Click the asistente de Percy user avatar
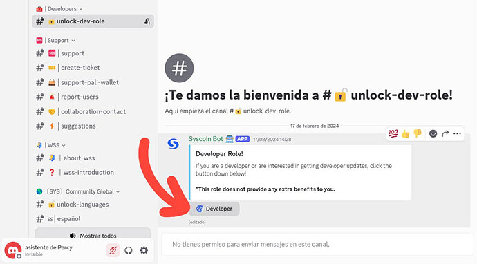This screenshot has height=264, width=477. 12,250
